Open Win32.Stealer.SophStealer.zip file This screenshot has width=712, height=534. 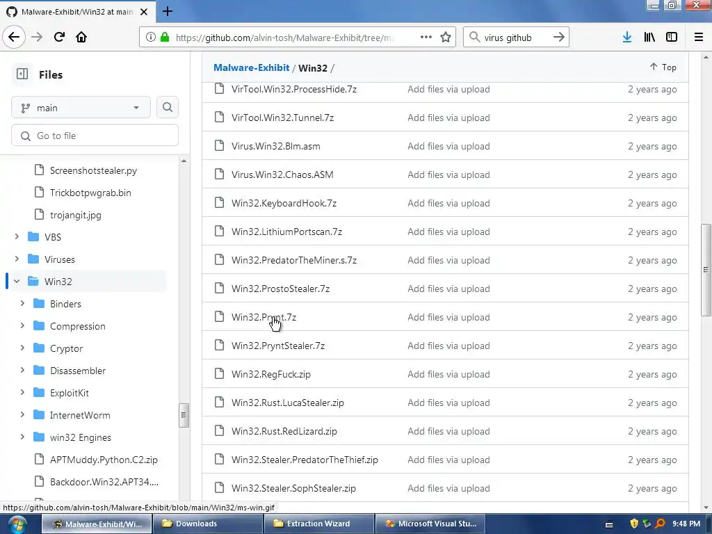coord(293,488)
